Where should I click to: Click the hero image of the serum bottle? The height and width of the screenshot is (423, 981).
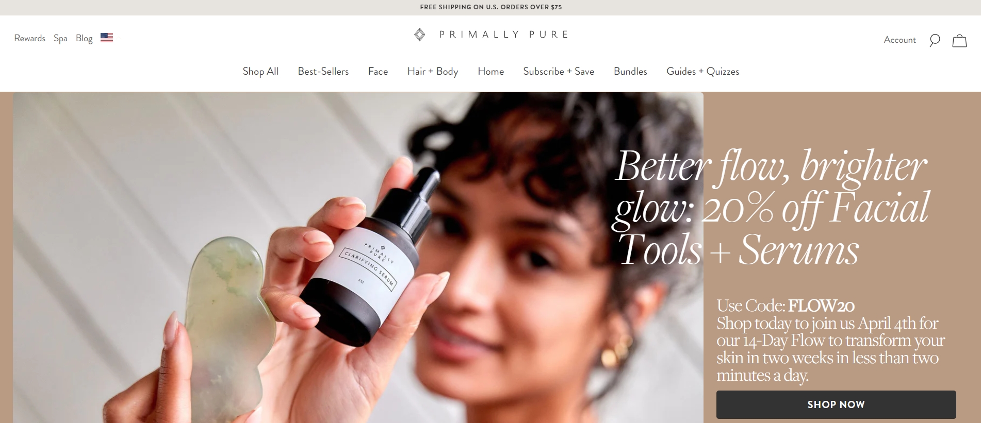point(358,258)
